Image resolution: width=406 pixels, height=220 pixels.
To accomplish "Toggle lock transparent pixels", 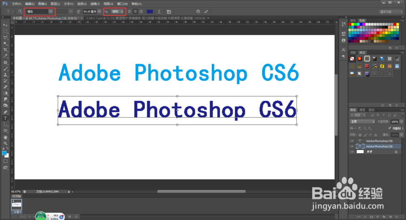I will point(360,135).
